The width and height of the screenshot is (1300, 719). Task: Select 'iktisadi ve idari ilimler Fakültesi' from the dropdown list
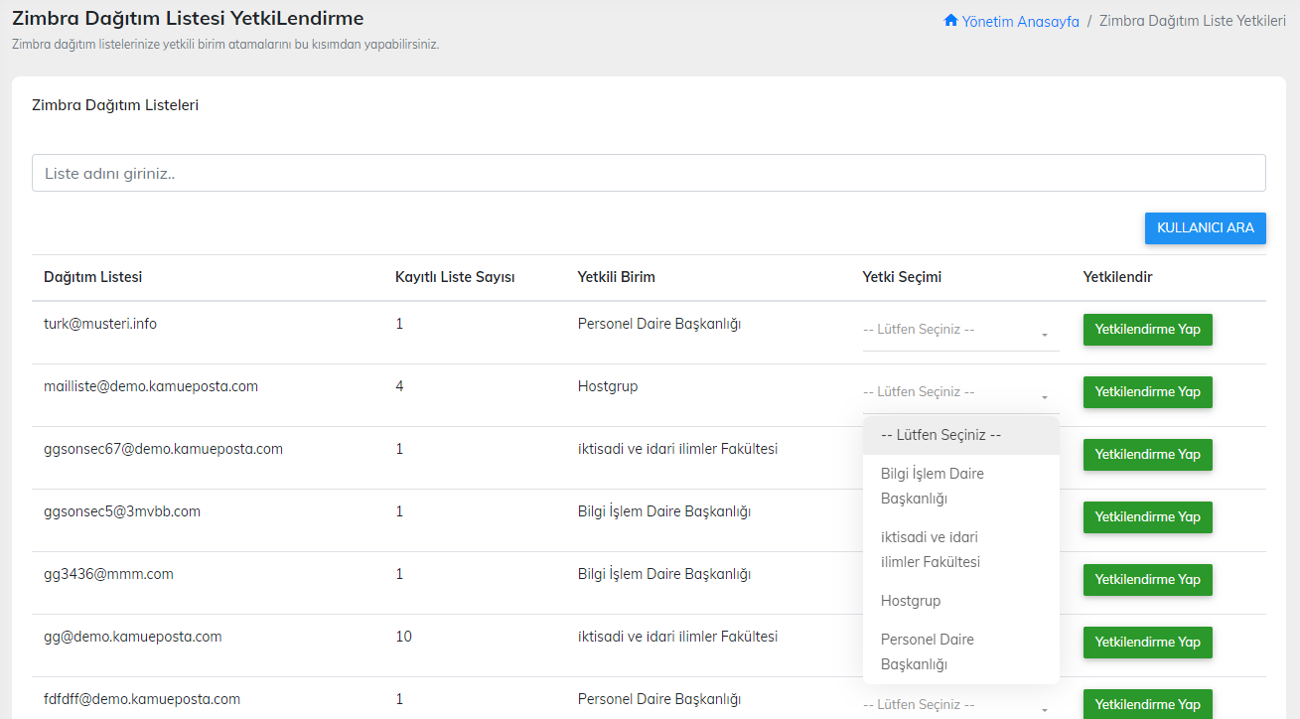click(x=960, y=549)
